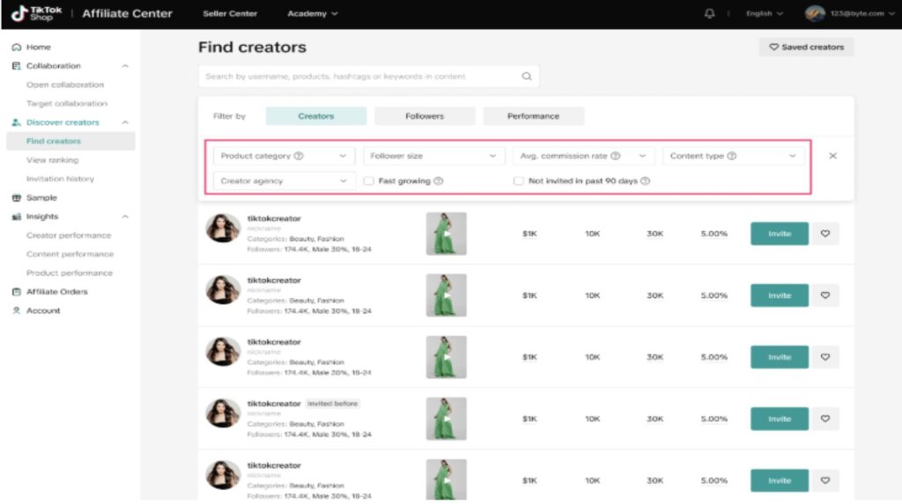
Task: Click the TikTok Shop logo
Action: tap(37, 14)
